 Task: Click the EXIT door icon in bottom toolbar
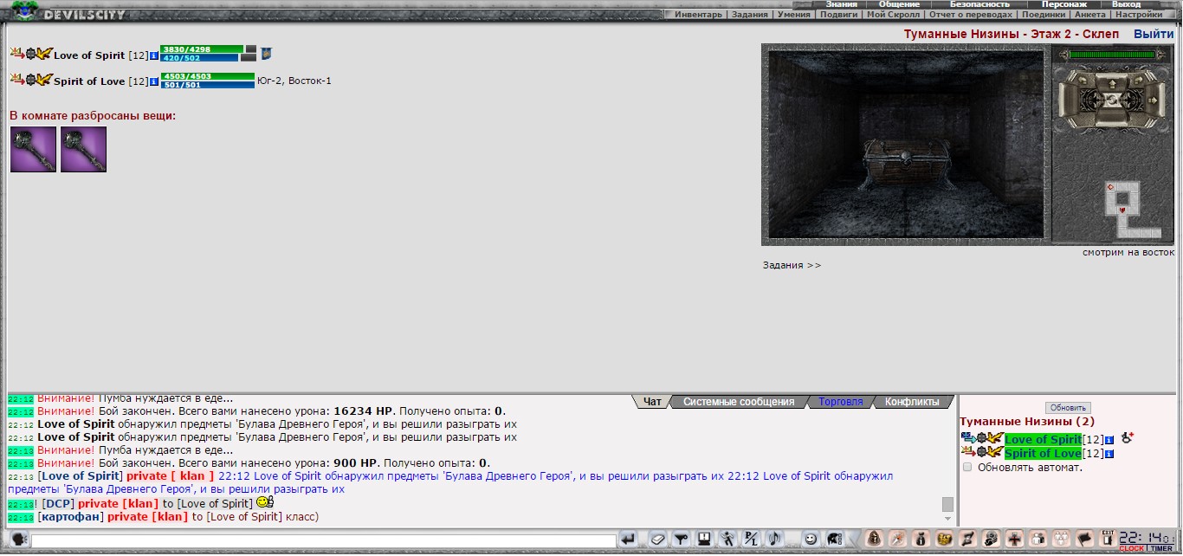coord(1107,538)
